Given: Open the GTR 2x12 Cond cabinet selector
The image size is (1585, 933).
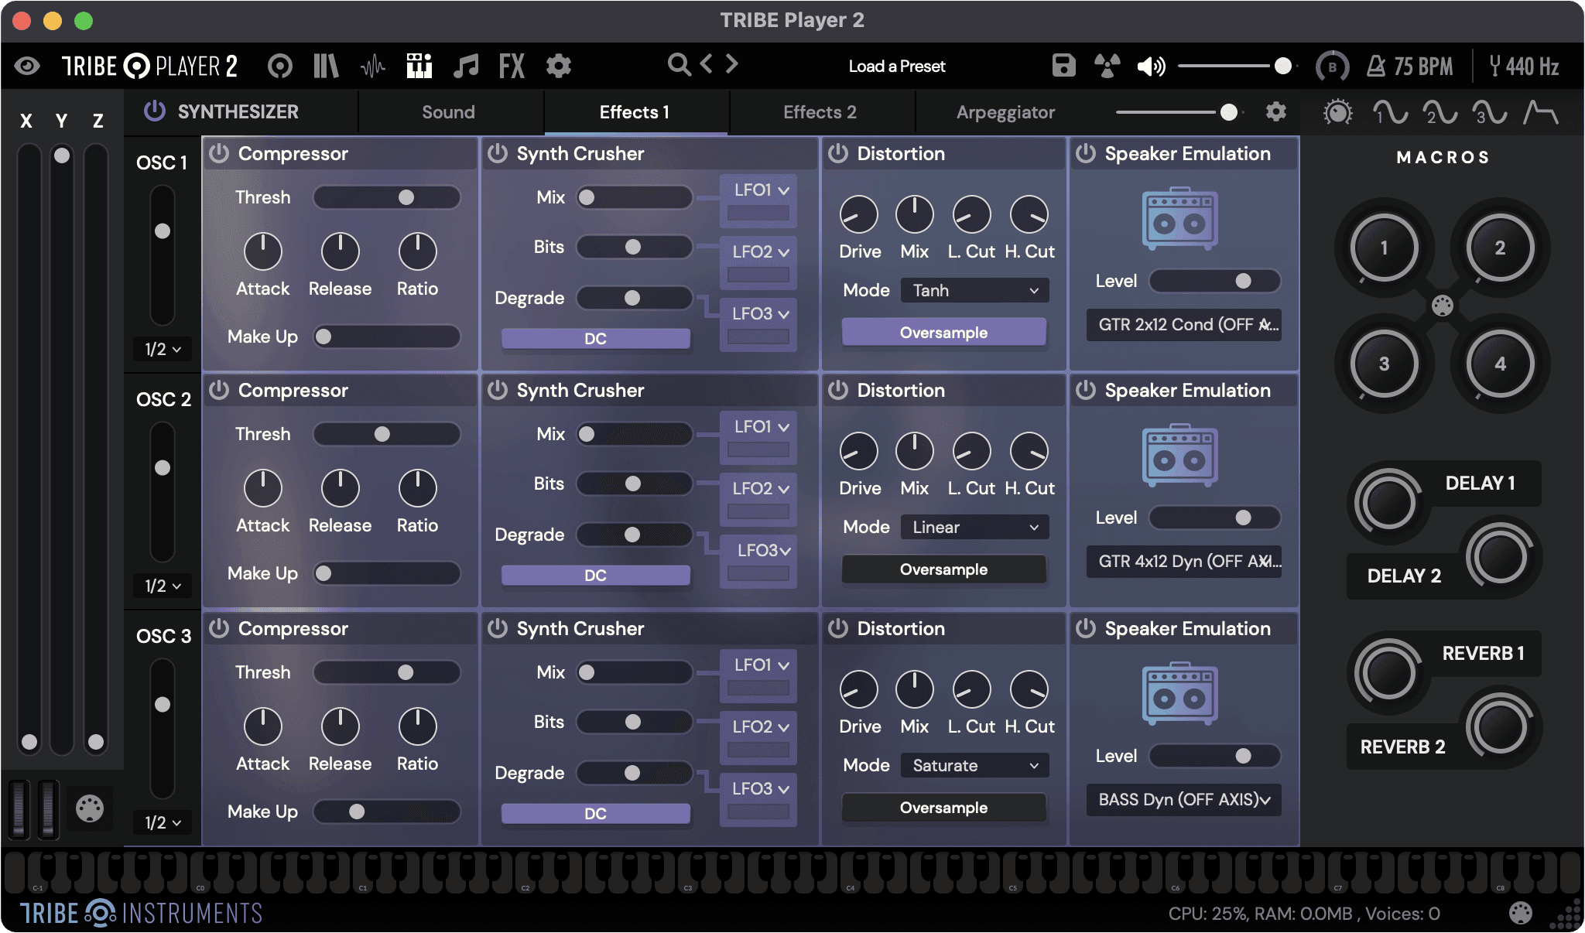Looking at the screenshot, I should (1183, 325).
